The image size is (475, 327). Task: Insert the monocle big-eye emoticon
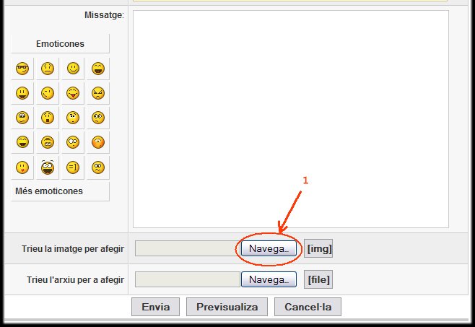pyautogui.click(x=73, y=142)
